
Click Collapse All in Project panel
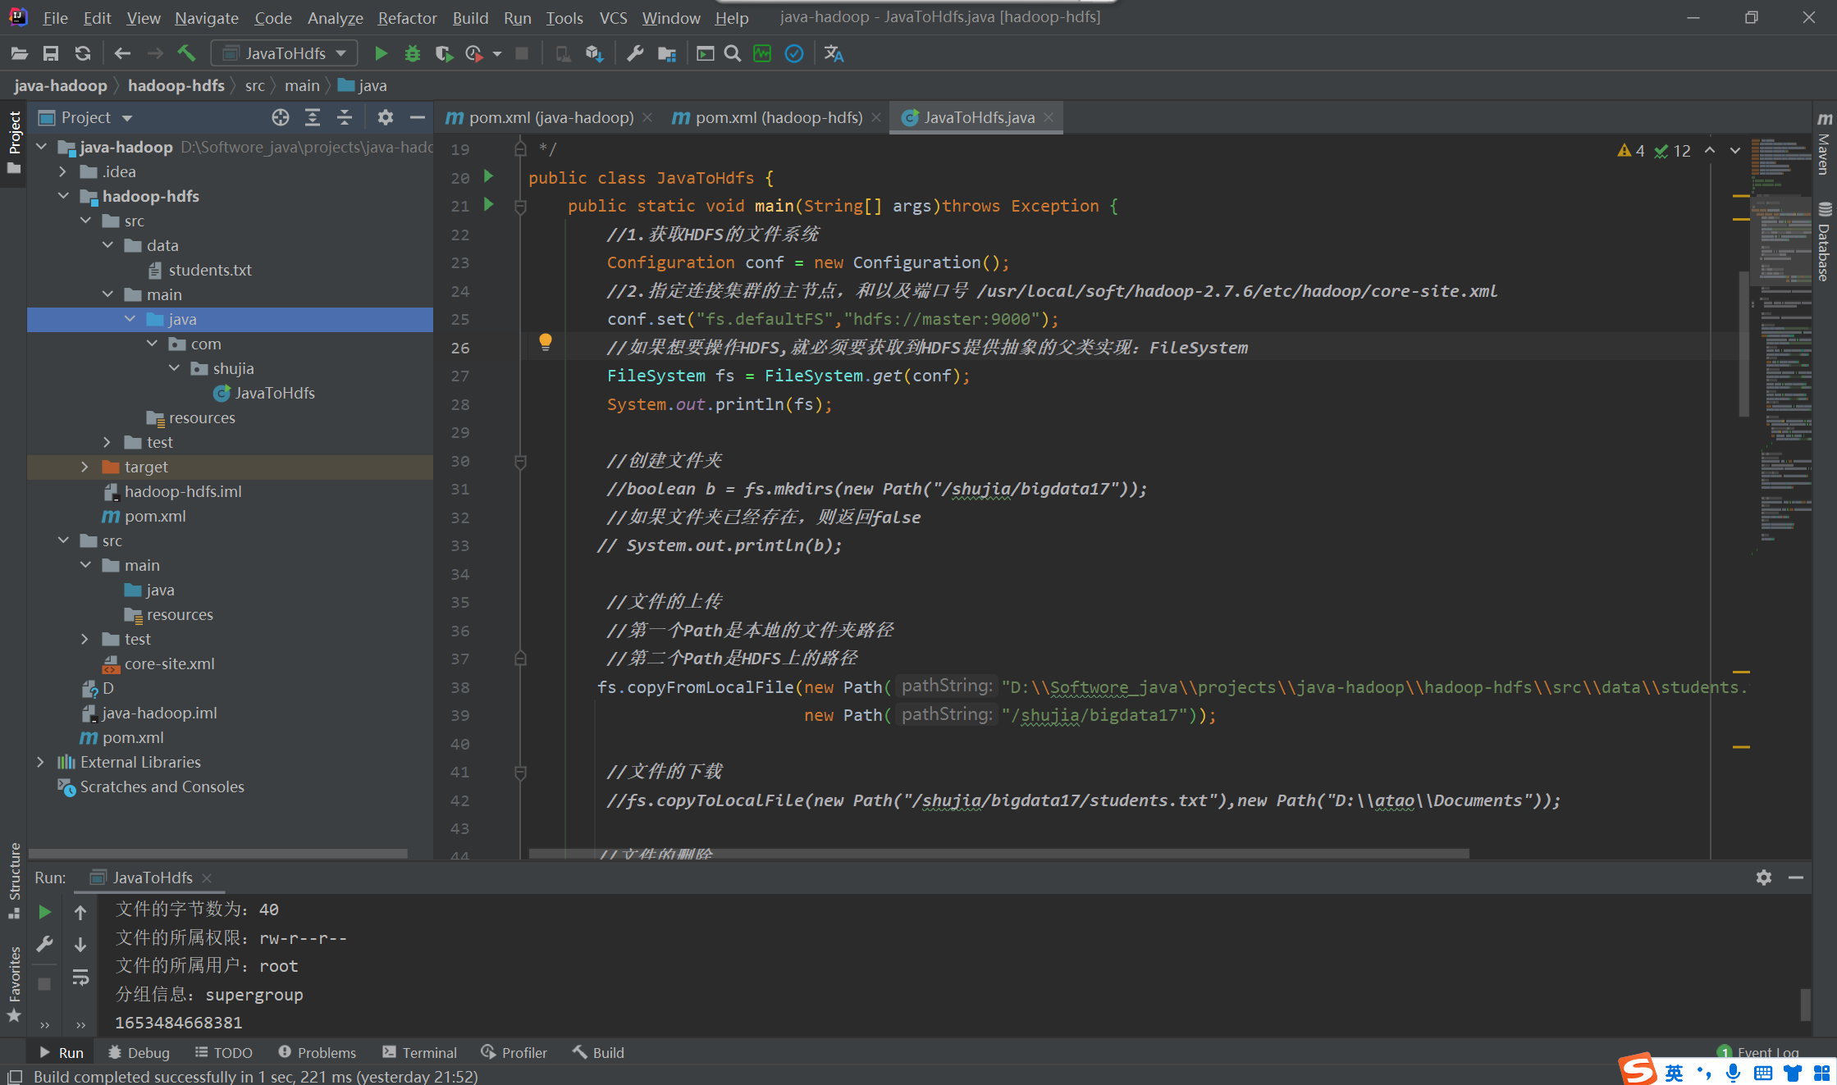click(x=345, y=117)
